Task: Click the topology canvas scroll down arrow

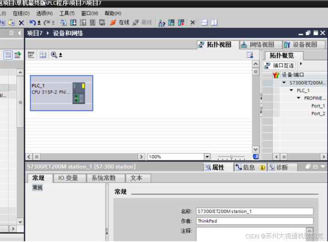Action: click(x=256, y=149)
